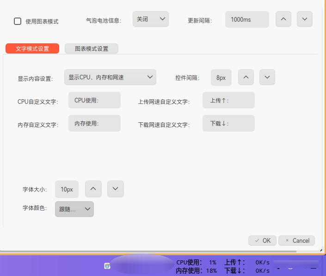326x276 pixels.
Task: Increase 控件间隔 with the up arrow
Action: pyautogui.click(x=246, y=77)
